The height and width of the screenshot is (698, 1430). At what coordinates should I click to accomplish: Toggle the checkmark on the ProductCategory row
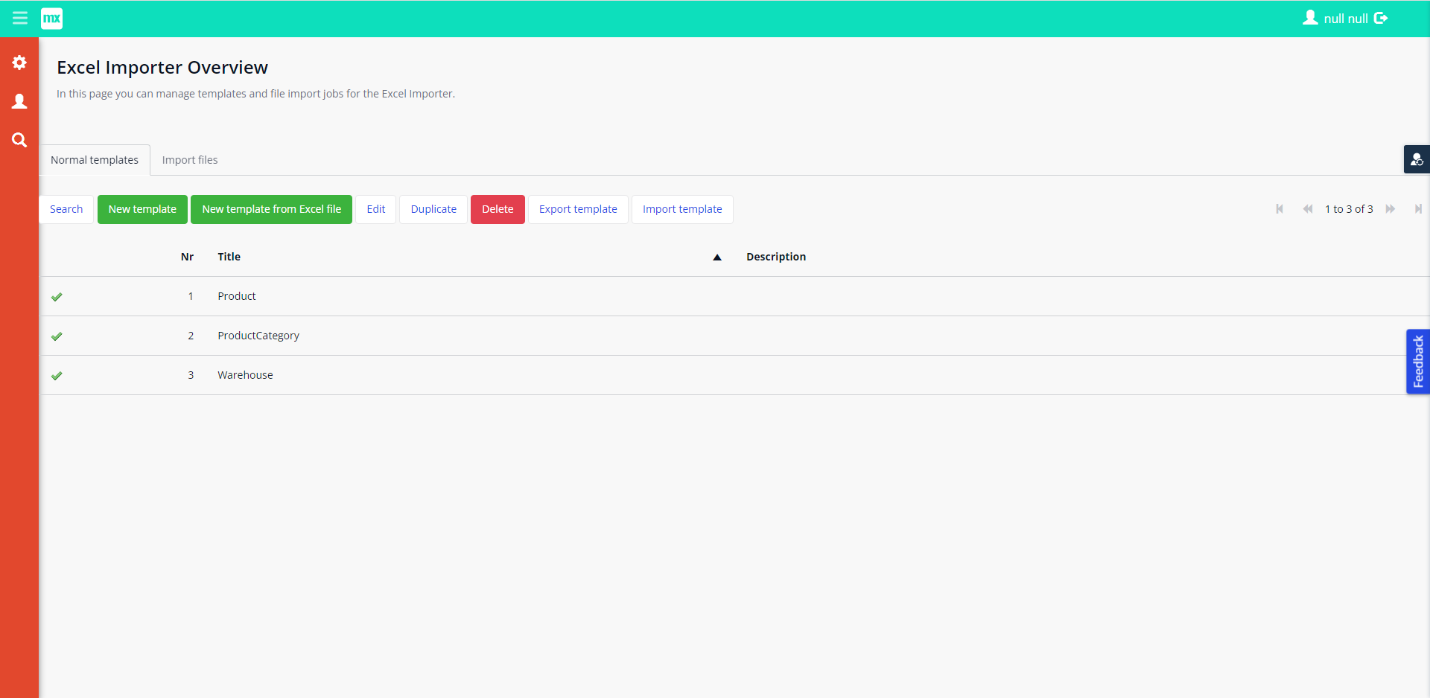[x=57, y=336]
